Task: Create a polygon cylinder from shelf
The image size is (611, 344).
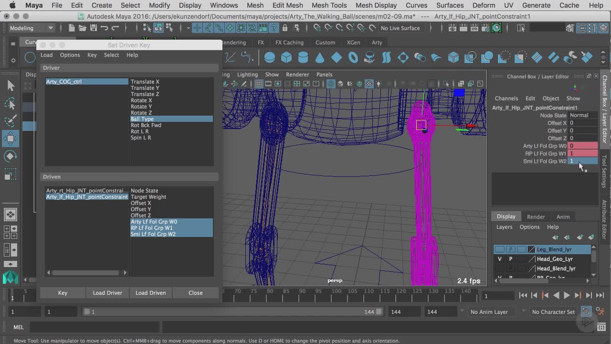Action: pyautogui.click(x=303, y=58)
